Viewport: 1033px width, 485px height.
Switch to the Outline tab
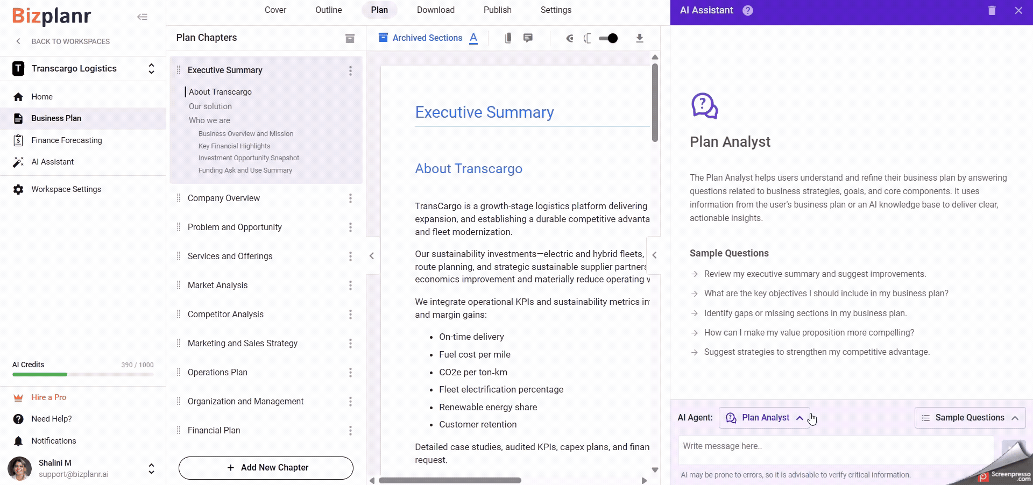click(329, 10)
